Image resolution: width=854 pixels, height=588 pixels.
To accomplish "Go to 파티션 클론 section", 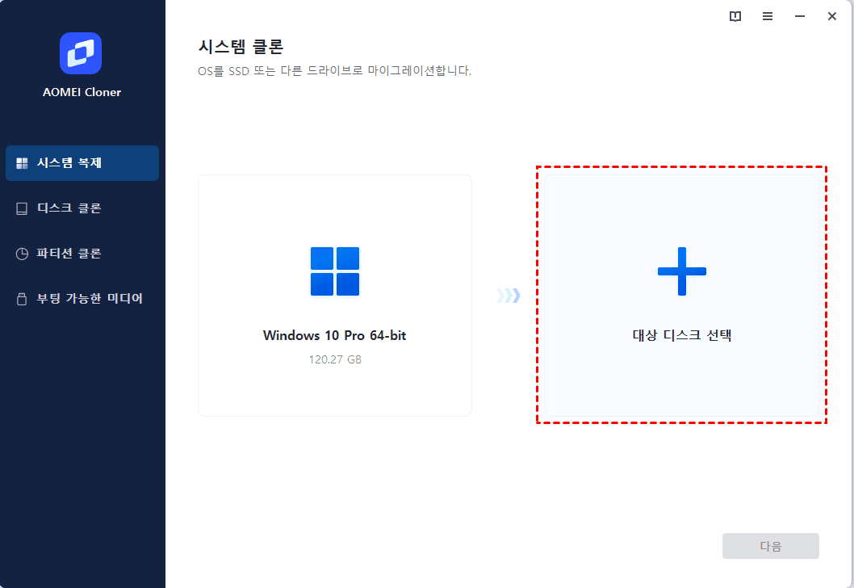I will (82, 254).
